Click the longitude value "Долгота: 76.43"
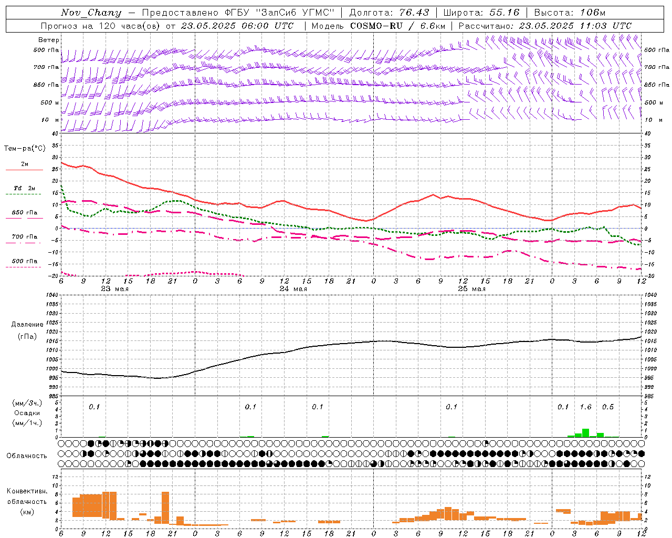 pos(389,13)
